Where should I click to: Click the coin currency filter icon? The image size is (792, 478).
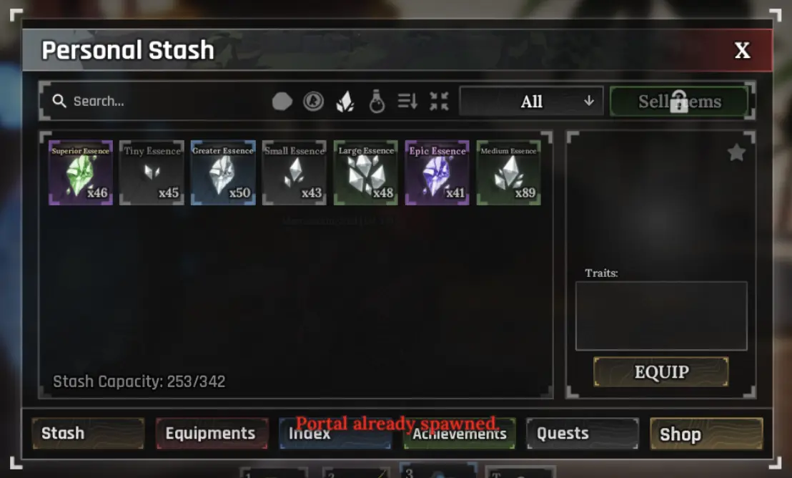coord(313,101)
